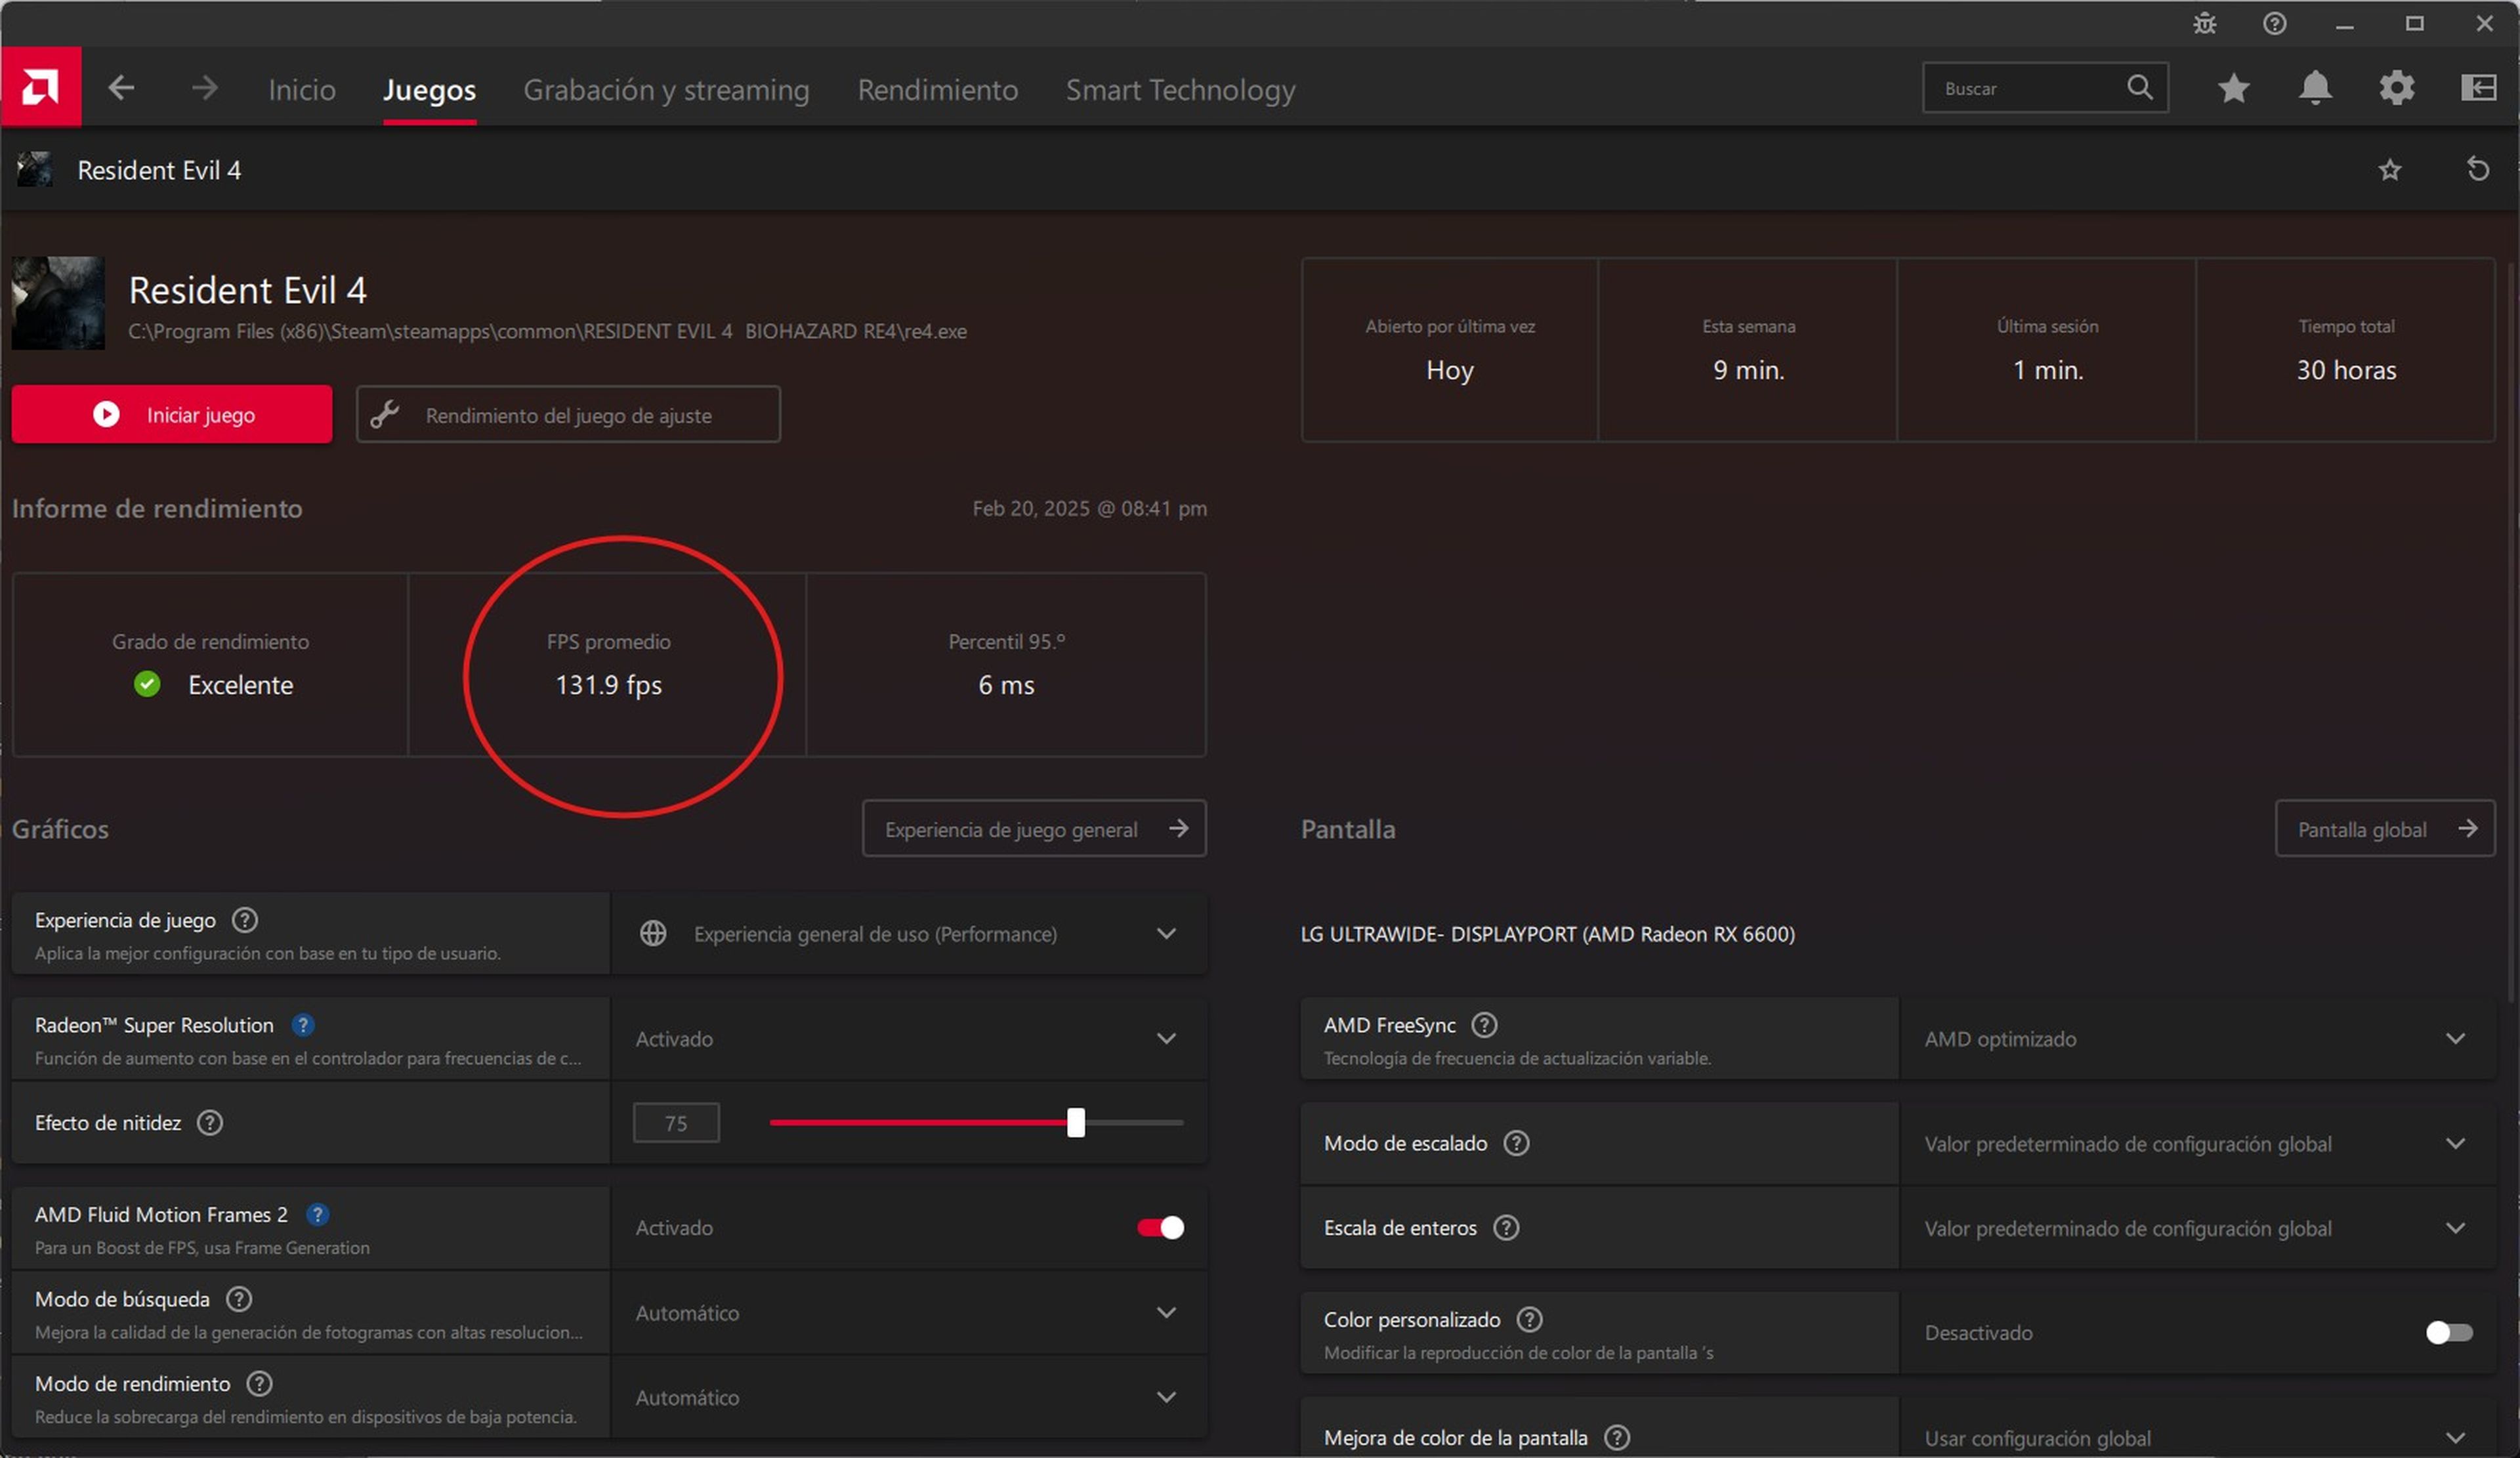Open Modo de escalado dropdown
Image resolution: width=2520 pixels, height=1458 pixels.
pos(2197,1144)
